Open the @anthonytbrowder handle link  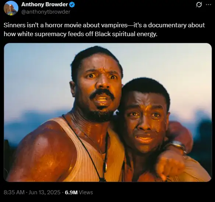(x=46, y=12)
